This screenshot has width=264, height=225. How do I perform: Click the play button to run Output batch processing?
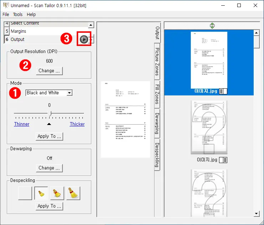pos(83,40)
